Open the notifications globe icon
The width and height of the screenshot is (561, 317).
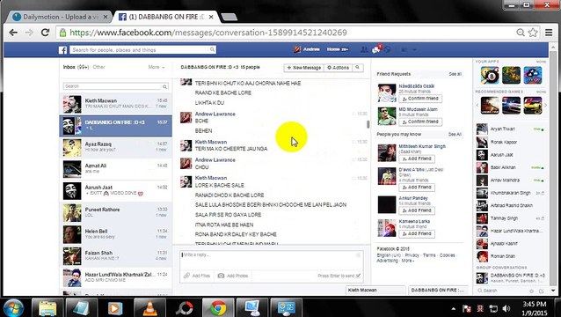(x=388, y=49)
